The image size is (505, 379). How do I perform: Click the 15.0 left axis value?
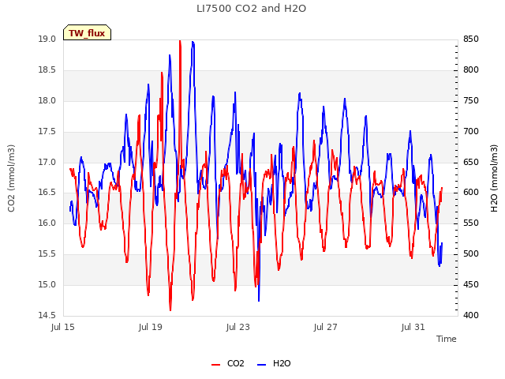tap(47, 284)
